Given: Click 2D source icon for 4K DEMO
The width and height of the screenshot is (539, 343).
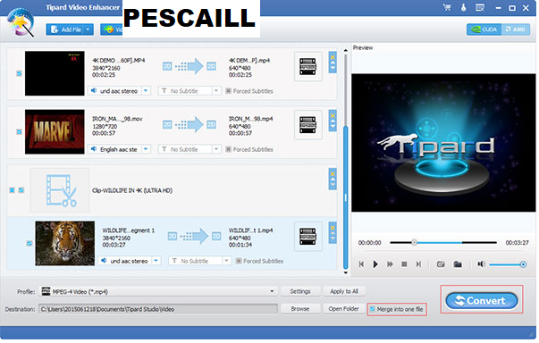Looking at the screenshot, I should point(167,66).
